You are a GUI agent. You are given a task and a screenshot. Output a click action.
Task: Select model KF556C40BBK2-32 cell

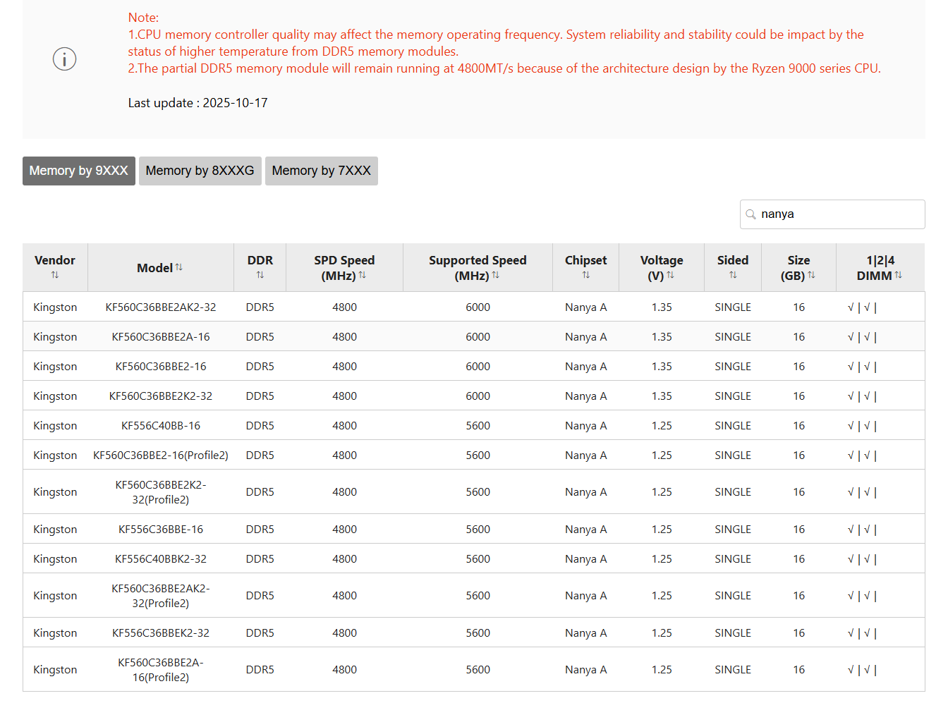coord(161,559)
